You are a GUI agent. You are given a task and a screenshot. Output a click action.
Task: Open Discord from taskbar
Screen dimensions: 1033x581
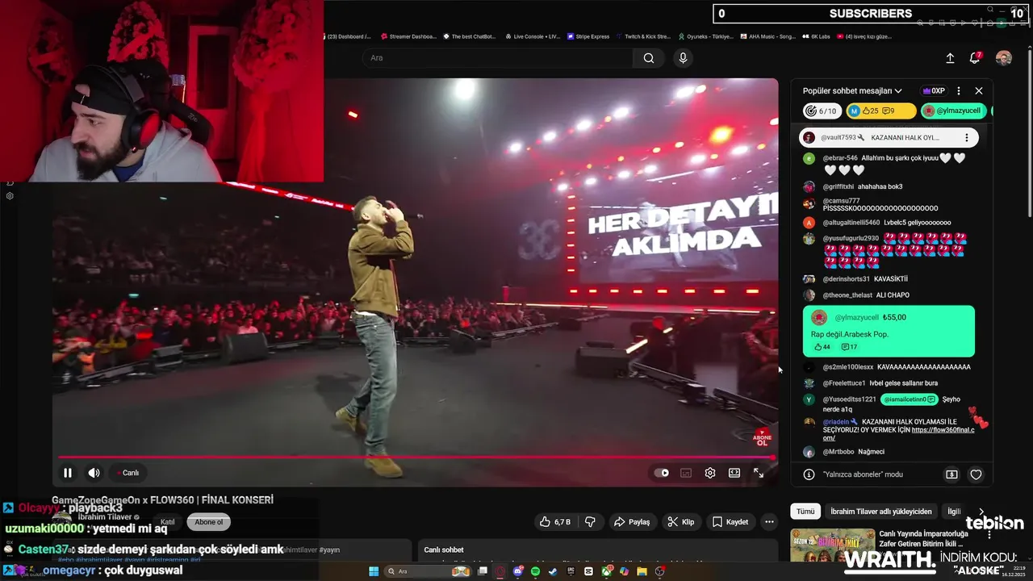point(518,571)
